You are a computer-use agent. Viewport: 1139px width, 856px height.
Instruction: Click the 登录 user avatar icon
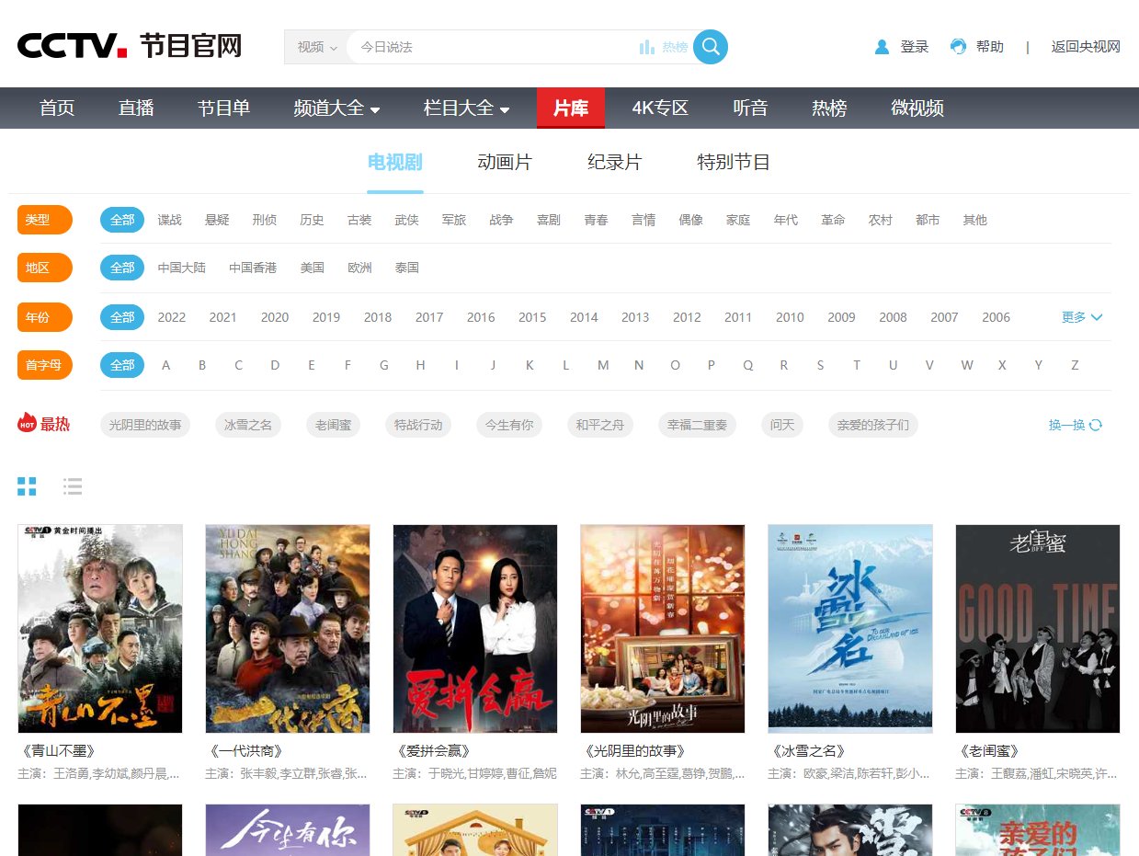pyautogui.click(x=883, y=47)
